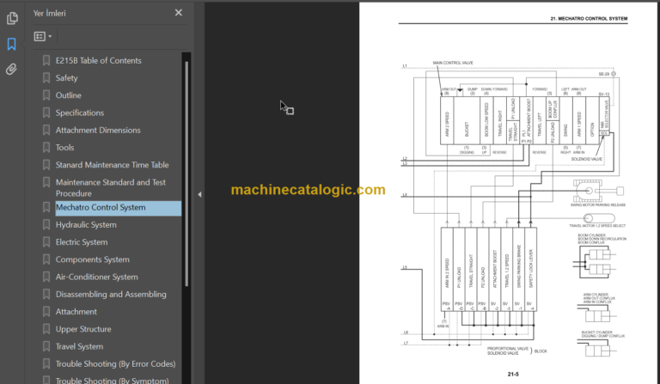Open the attachments paperclip icon
This screenshot has width=660, height=384.
12,69
